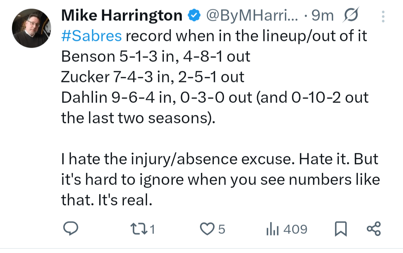Click the repost count of 1
The height and width of the screenshot is (253, 403).
pos(152,229)
